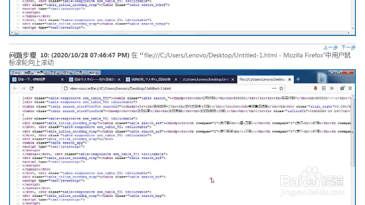Click the browser Back arrow button
This screenshot has width=365, height=205.
click(x=15, y=88)
